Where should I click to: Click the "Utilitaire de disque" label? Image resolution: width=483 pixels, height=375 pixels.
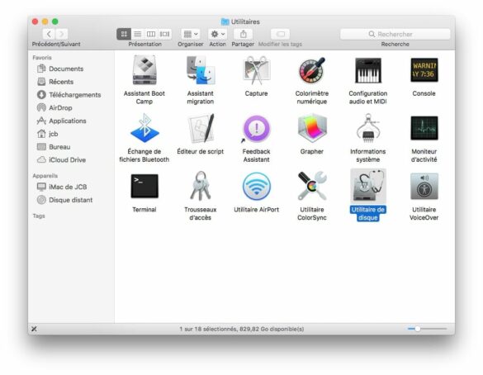click(x=368, y=214)
